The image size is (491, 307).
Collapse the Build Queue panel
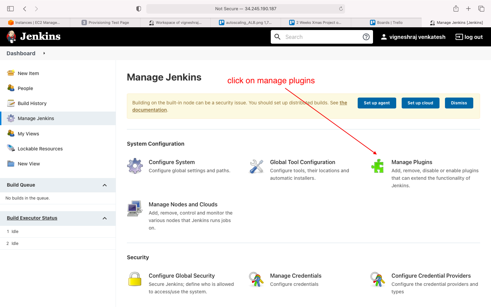pos(105,185)
